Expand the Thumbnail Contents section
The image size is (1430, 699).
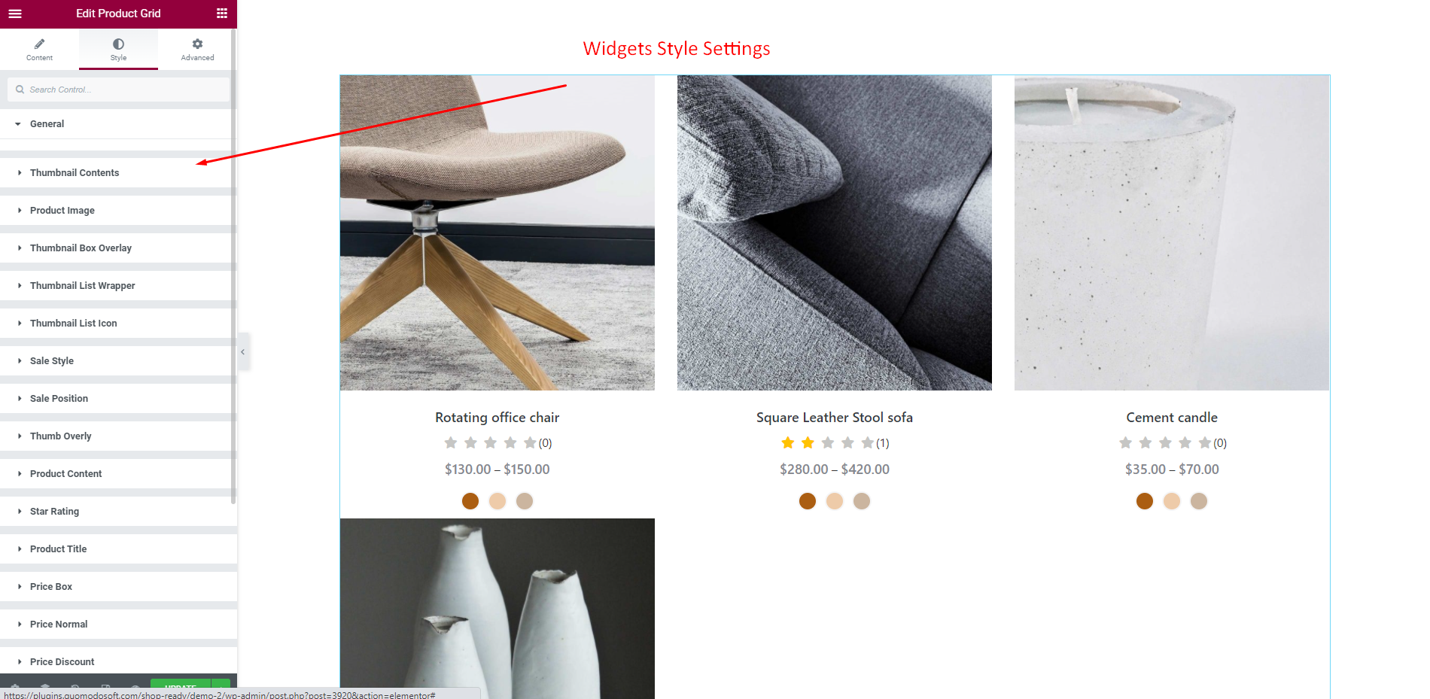click(118, 172)
